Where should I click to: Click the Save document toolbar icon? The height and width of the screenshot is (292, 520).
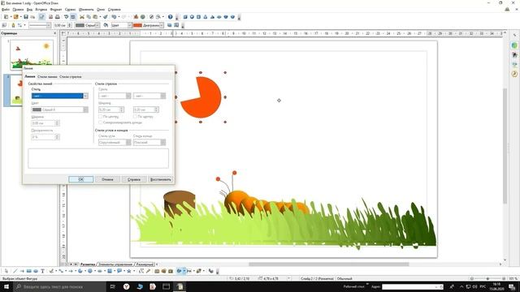click(x=26, y=17)
